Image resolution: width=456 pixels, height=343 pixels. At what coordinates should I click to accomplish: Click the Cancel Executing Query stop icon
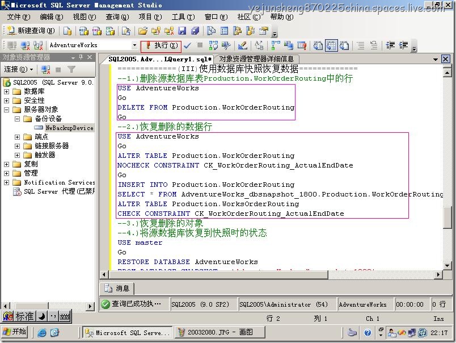coord(200,45)
